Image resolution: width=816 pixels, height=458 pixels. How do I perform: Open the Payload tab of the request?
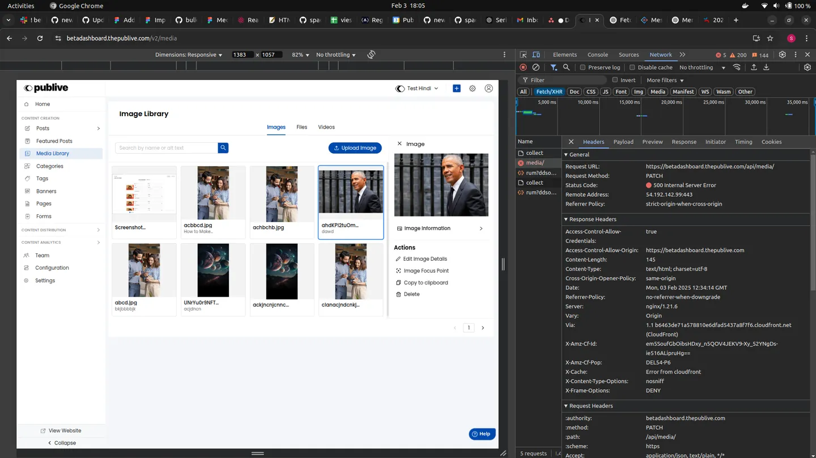(x=623, y=142)
